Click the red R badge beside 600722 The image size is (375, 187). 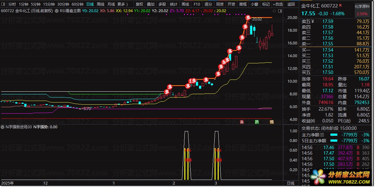[x=340, y=6]
